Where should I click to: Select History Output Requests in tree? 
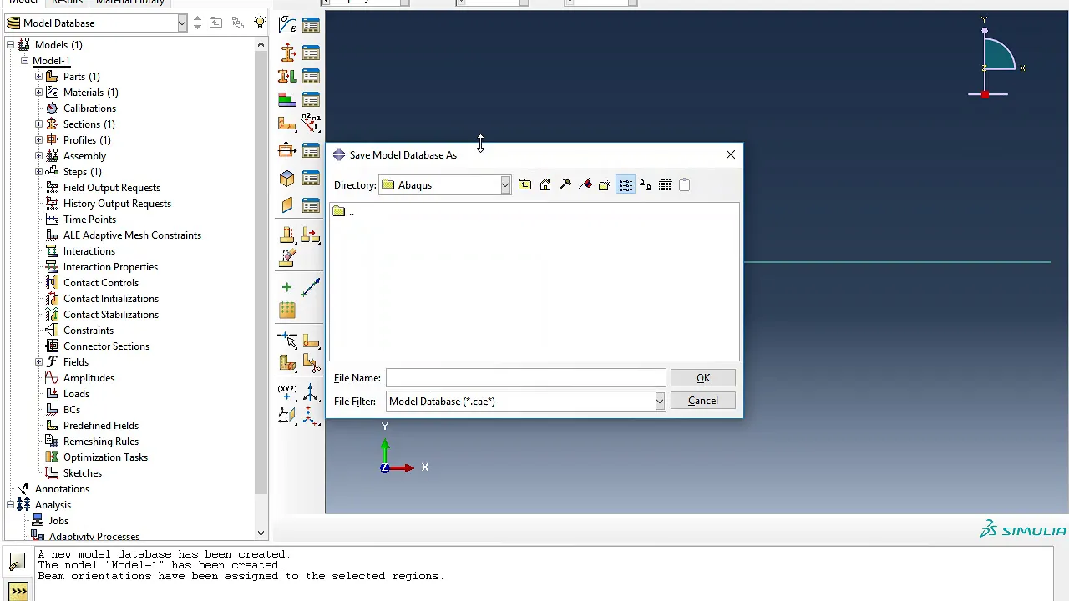[x=117, y=204]
